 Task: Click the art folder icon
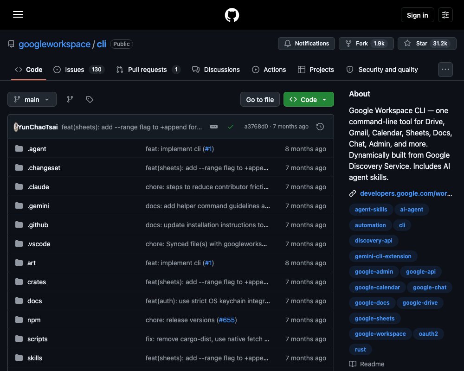19,262
